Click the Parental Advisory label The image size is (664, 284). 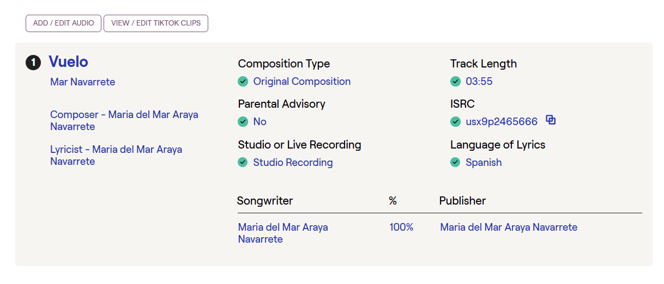point(282,104)
